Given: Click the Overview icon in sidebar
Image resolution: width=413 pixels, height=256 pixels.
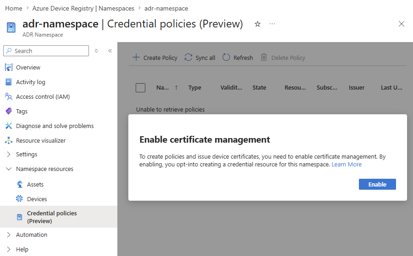Looking at the screenshot, I should point(9,67).
